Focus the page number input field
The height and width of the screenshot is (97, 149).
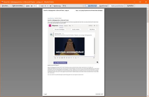tap(38, 6)
